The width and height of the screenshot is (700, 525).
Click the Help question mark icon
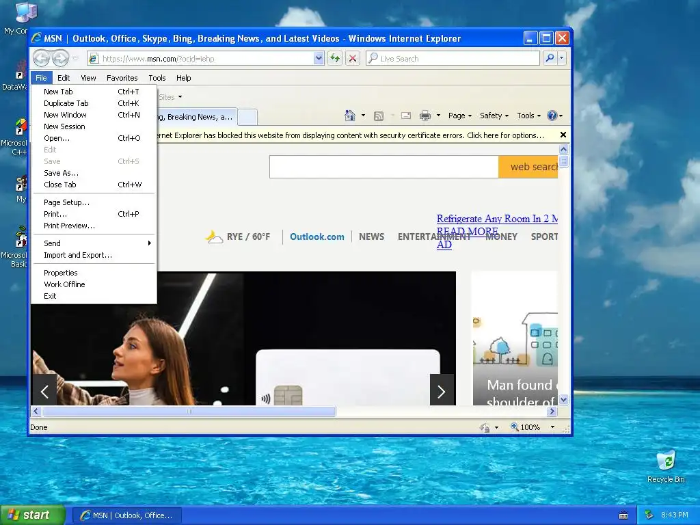[552, 116]
